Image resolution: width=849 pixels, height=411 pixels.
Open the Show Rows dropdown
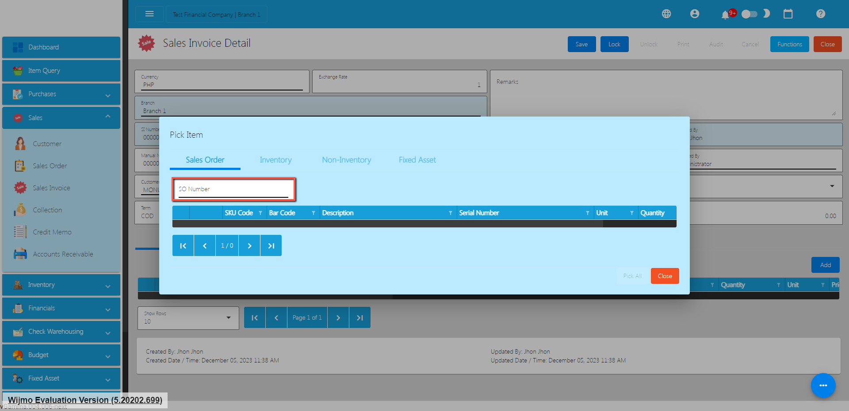tap(188, 318)
